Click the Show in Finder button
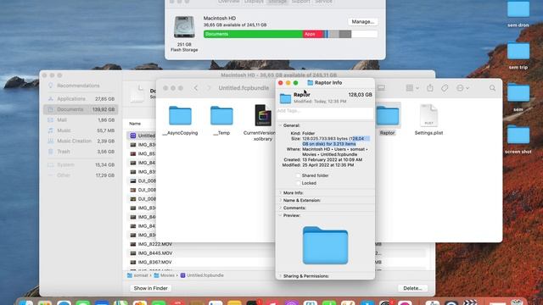This screenshot has width=543, height=305. [151, 288]
